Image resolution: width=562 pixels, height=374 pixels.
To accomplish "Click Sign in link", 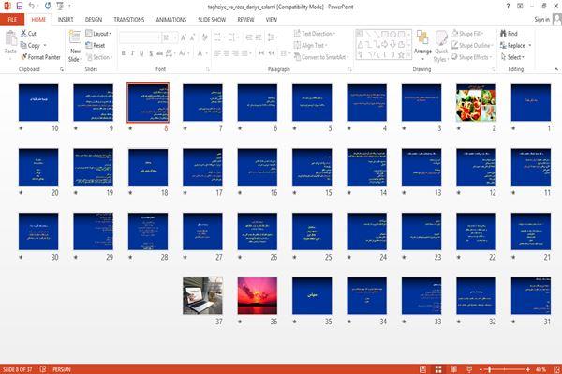I will point(541,20).
